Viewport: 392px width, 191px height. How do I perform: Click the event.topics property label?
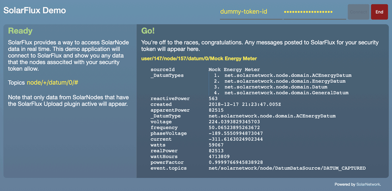(168, 168)
